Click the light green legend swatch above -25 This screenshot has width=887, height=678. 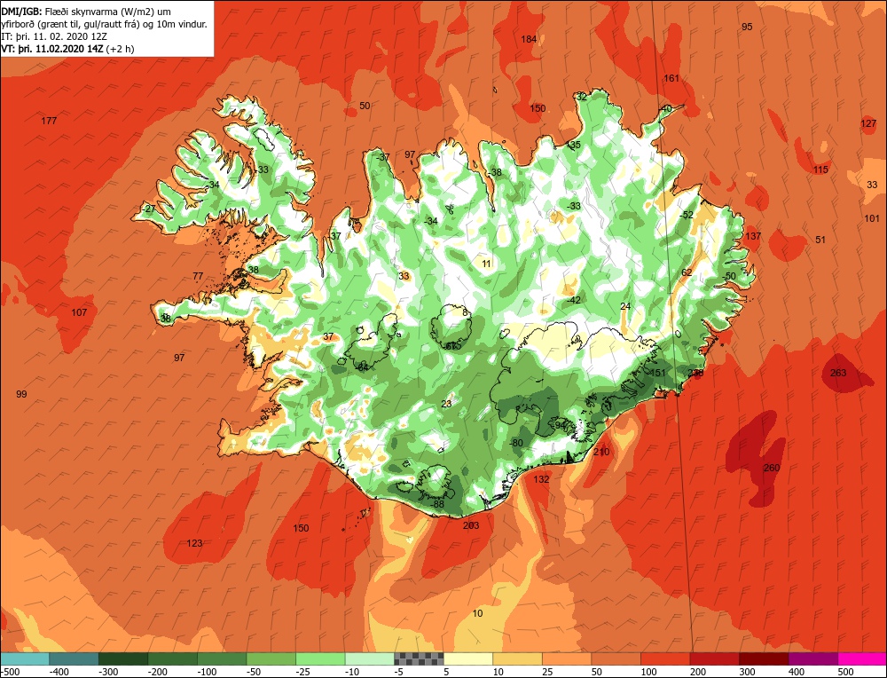321,658
